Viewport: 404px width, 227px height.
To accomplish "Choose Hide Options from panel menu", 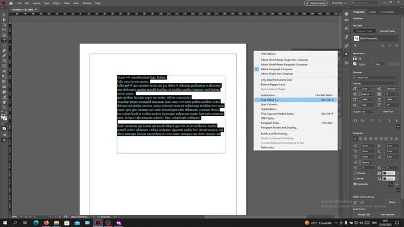I will 295,54.
